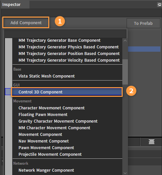Click the list alignment icon button
162x175 pixels.
tap(151, 142)
